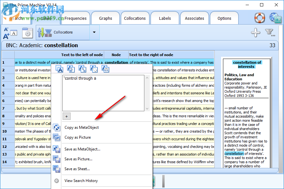Screen dimensions: 284x189
Task: Click the small + button below text box
Action: pos(66,116)
